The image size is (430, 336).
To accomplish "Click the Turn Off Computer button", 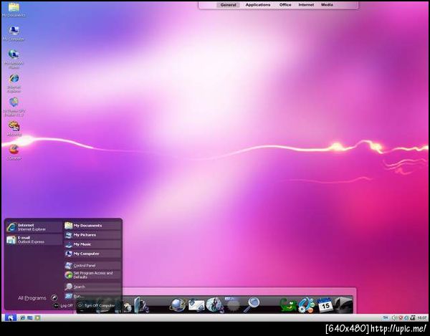I will point(96,305).
